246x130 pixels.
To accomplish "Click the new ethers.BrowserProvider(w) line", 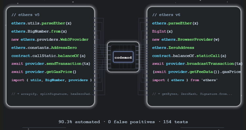I will tap(186, 39).
